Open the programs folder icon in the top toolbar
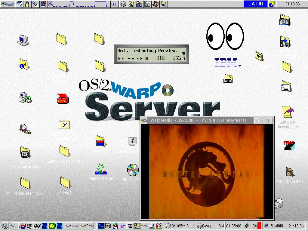The height and width of the screenshot is (231, 308). pyautogui.click(x=139, y=4)
